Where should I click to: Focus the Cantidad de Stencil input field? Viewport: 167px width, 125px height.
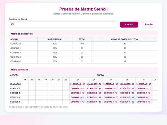pos(64,24)
